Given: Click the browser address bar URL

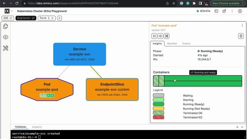Looking at the screenshot, I should [x=73, y=3].
